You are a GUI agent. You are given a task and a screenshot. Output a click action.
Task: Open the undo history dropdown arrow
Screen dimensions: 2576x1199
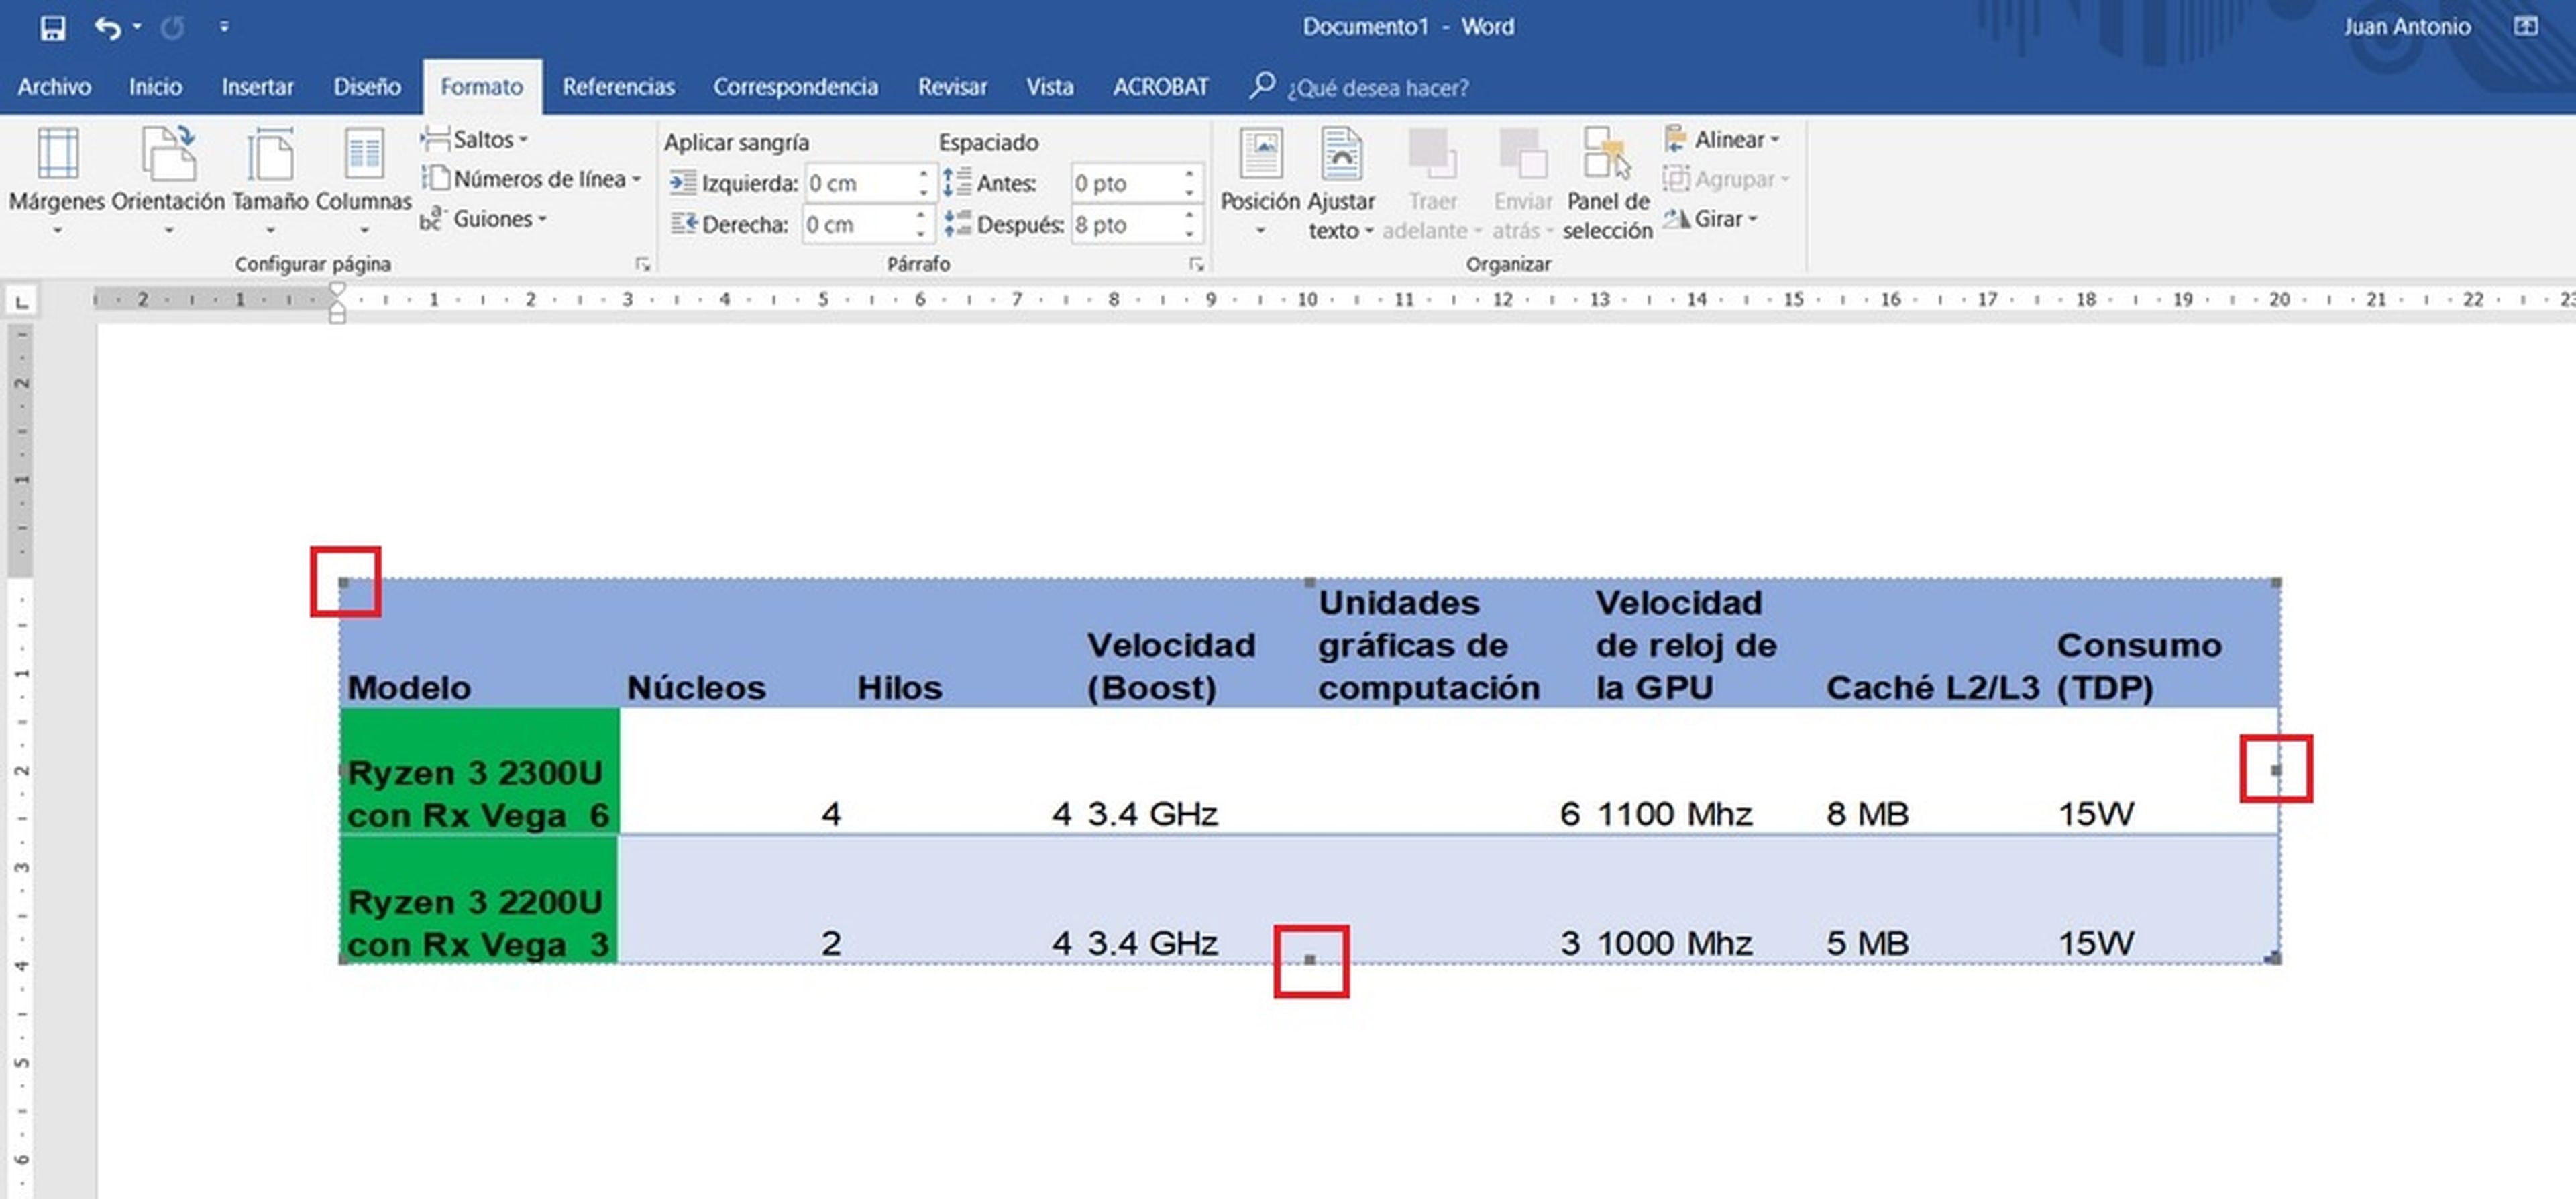[x=137, y=27]
